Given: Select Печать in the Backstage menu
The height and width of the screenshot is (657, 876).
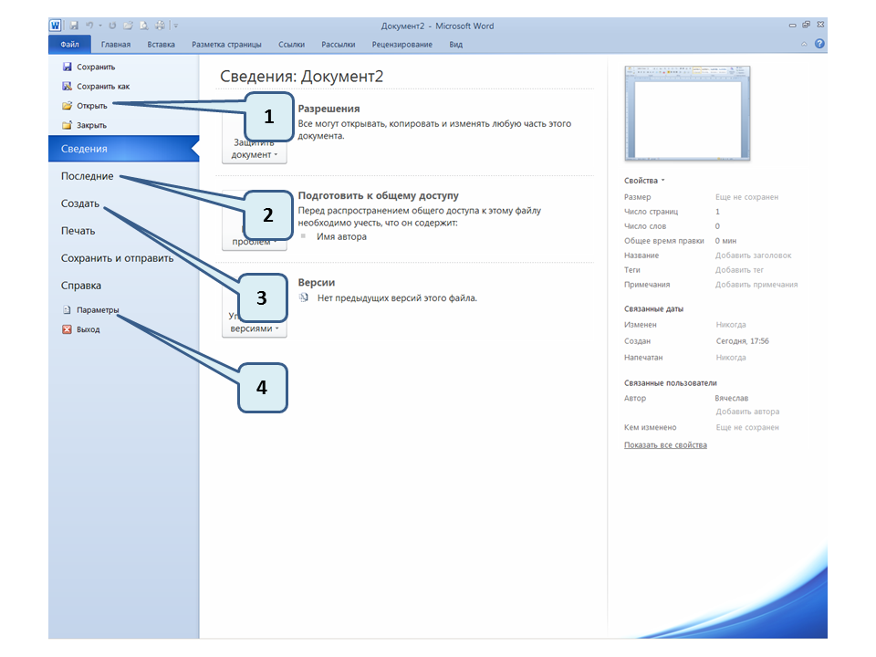Looking at the screenshot, I should pyautogui.click(x=78, y=231).
